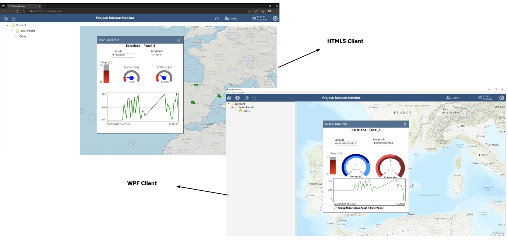This screenshot has height=241, width=508.
Task: Click the green trend chart in HTML5 popup
Action: coord(143,107)
